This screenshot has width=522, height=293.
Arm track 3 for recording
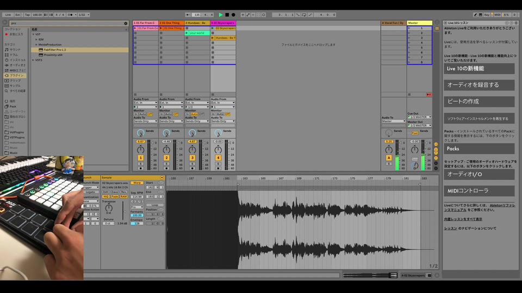pyautogui.click(x=192, y=168)
